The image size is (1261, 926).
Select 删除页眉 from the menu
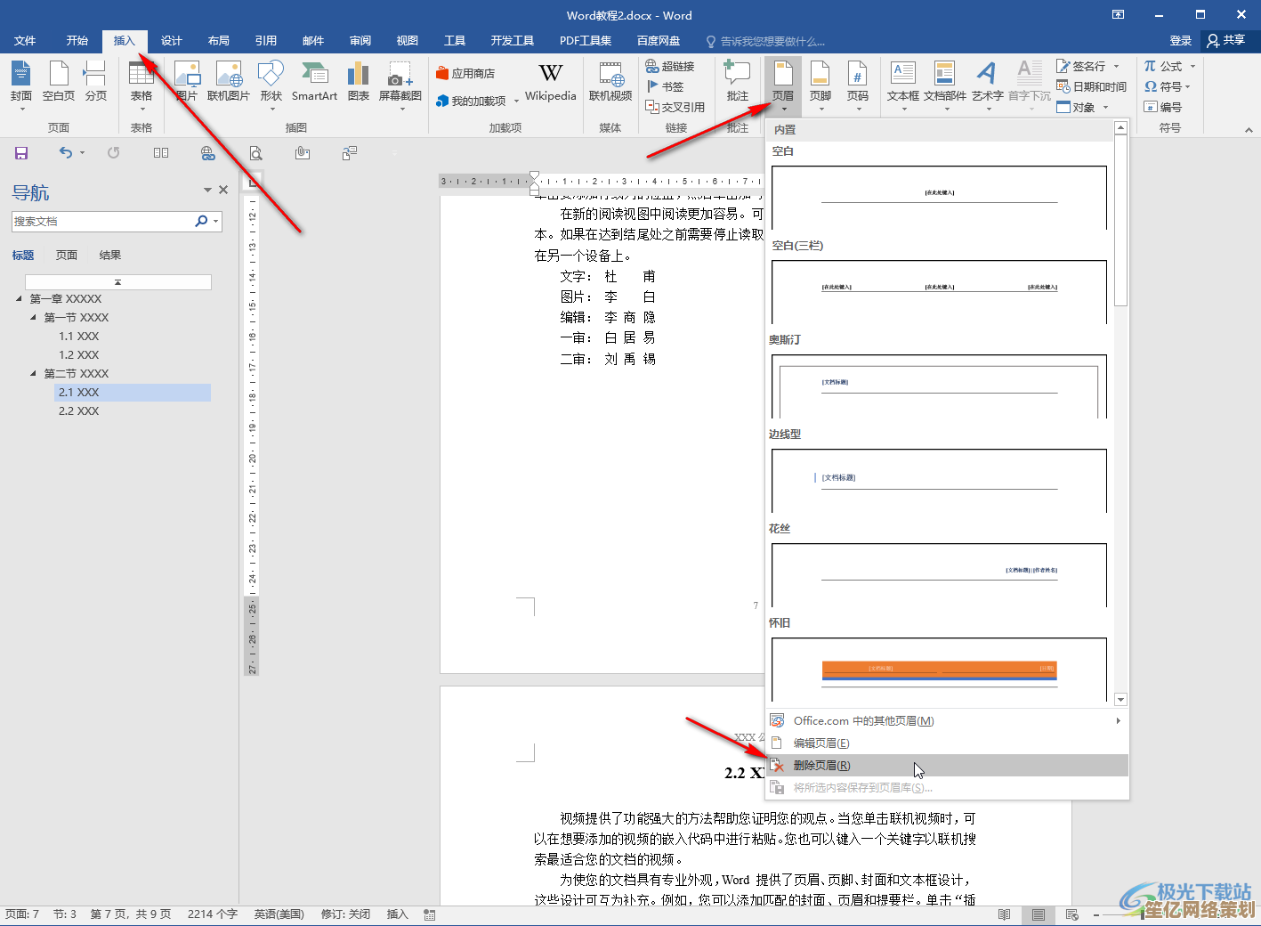(821, 766)
